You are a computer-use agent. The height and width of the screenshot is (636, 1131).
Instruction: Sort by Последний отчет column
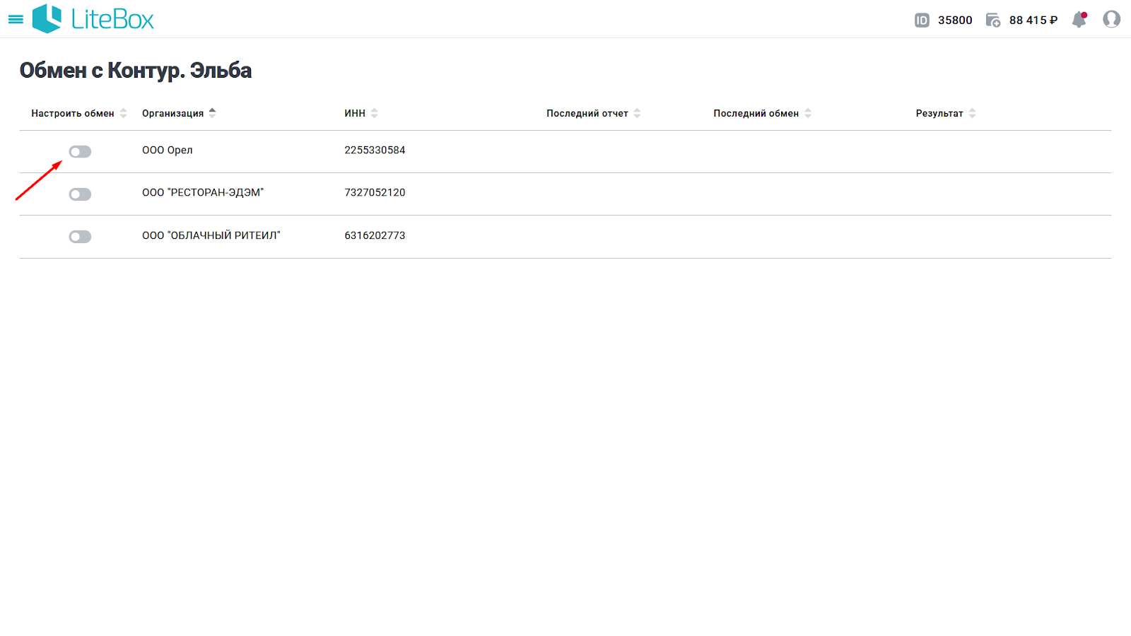click(594, 113)
